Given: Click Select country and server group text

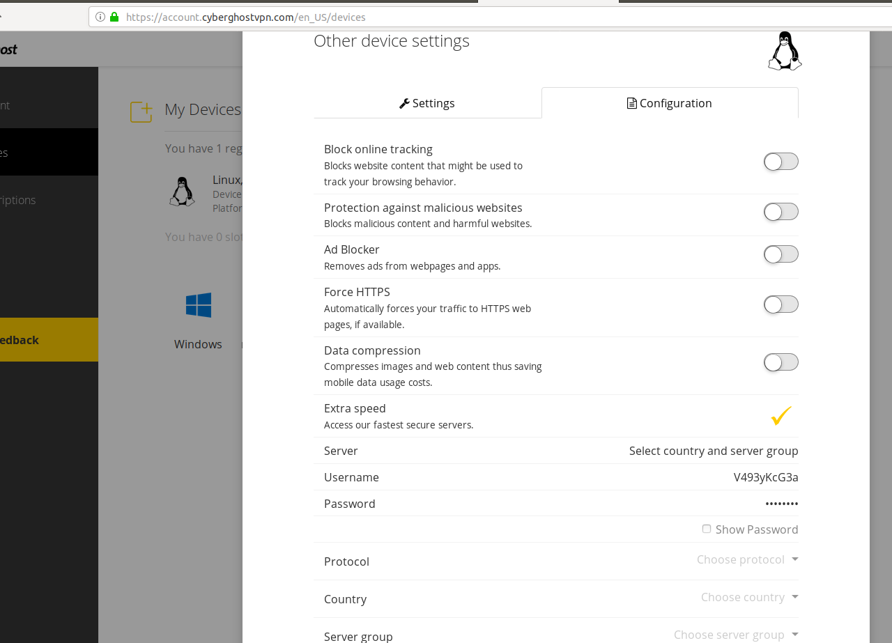Looking at the screenshot, I should pos(714,451).
